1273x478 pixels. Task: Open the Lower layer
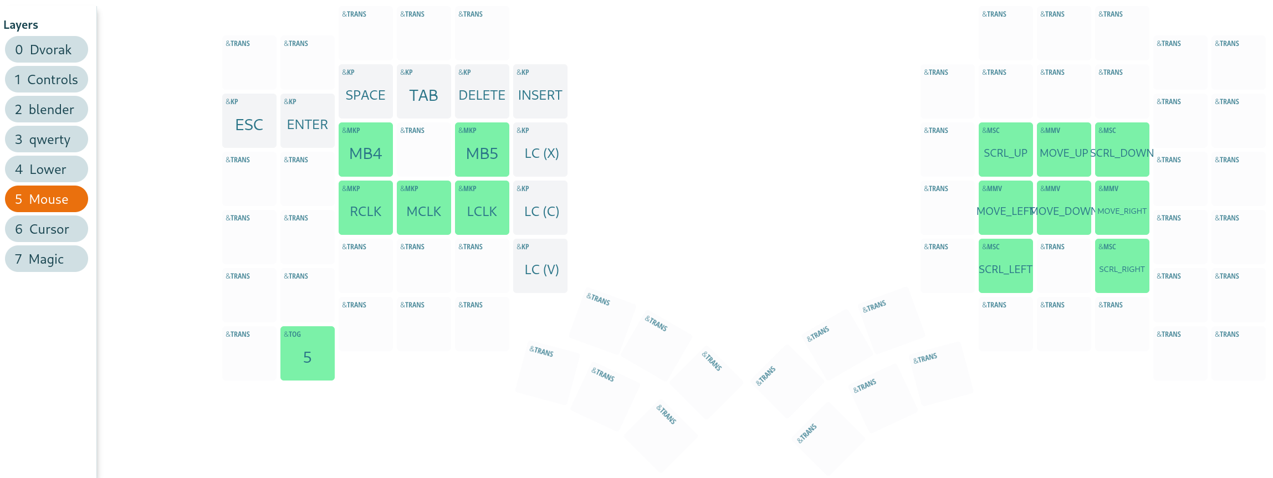47,169
